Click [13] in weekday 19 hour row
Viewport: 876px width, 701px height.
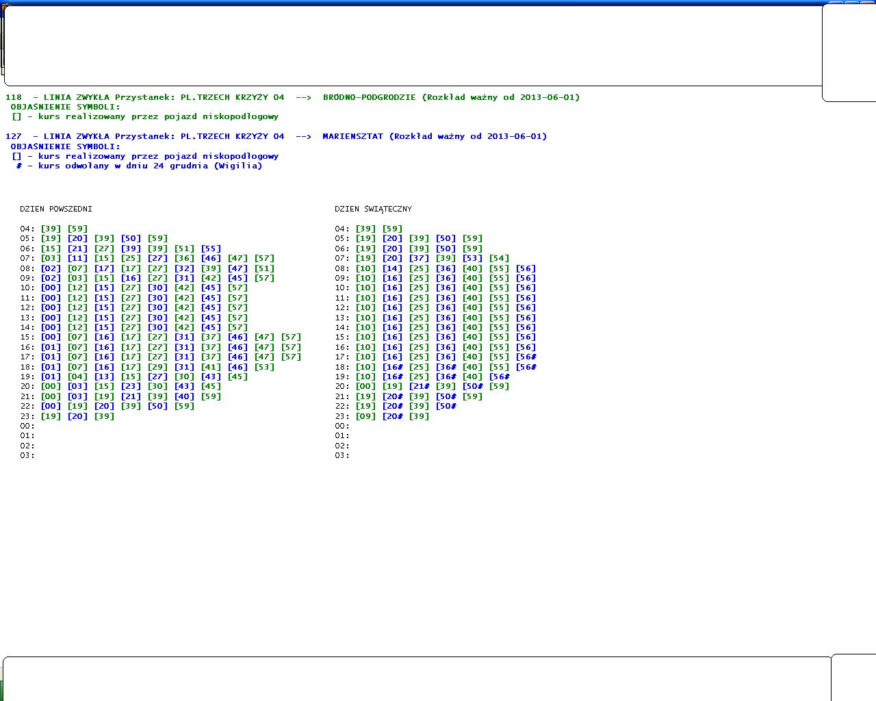105,377
